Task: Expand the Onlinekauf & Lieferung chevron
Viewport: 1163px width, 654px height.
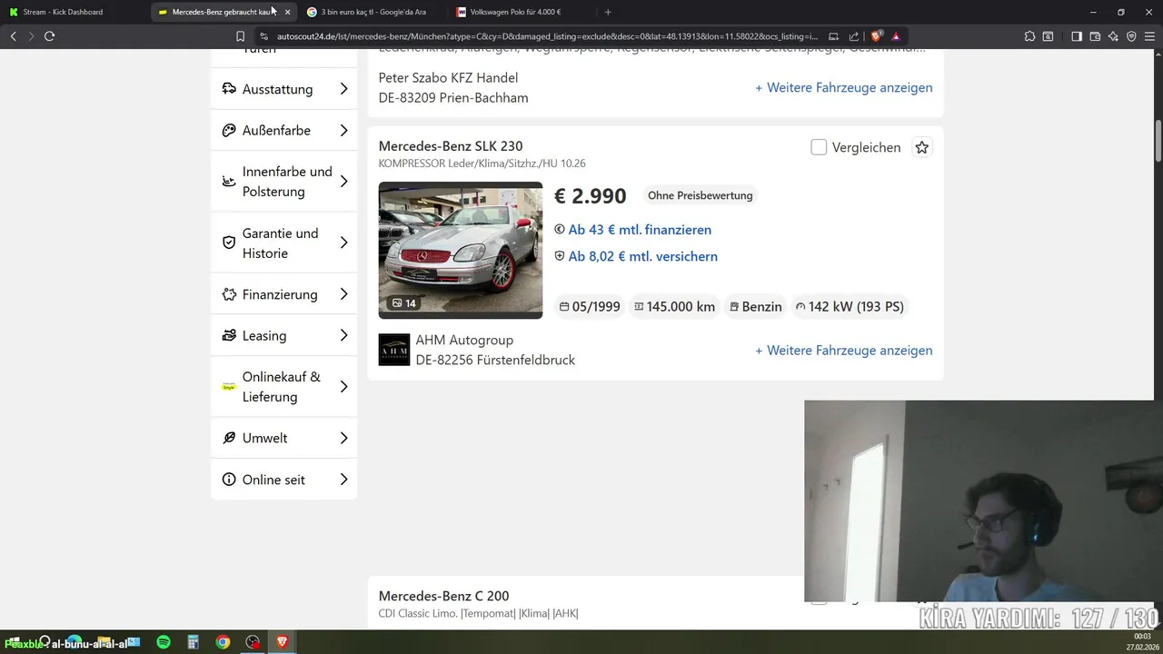Action: coord(343,387)
